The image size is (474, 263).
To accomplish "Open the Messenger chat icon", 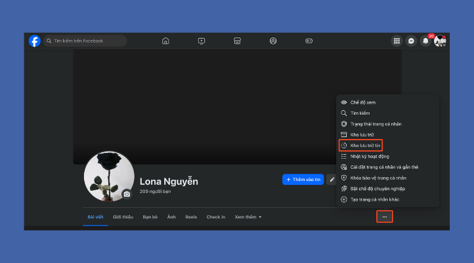I will (411, 41).
